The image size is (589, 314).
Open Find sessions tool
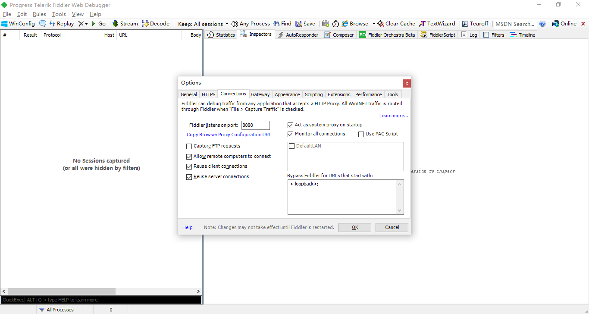tap(282, 24)
